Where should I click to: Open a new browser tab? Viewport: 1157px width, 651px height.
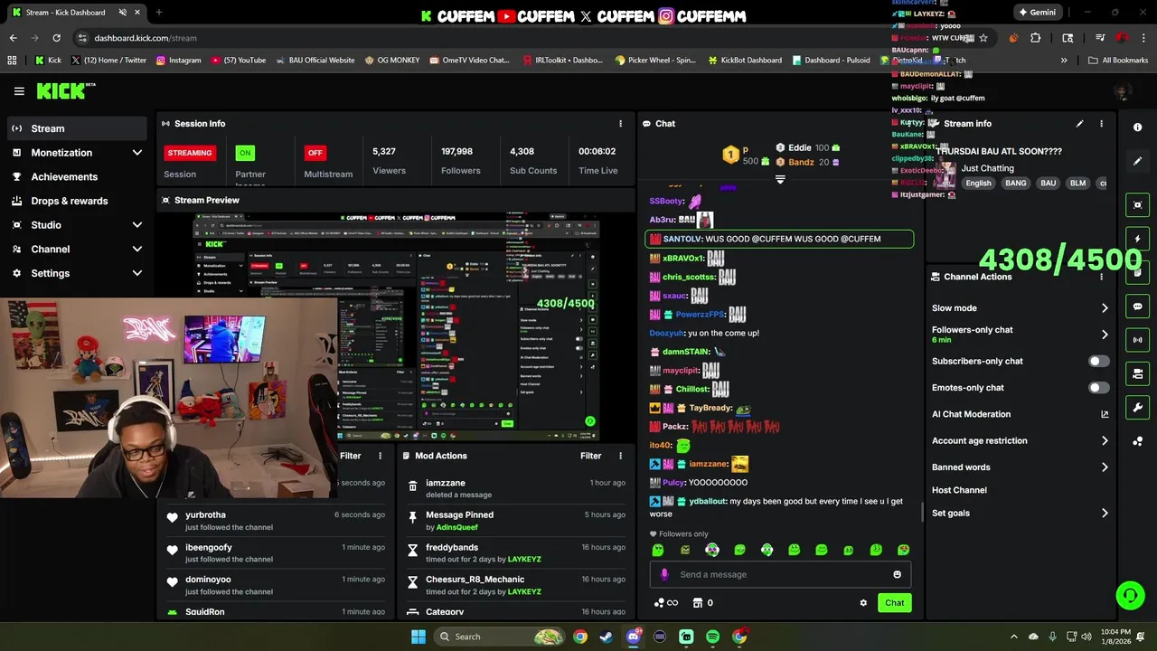158,13
